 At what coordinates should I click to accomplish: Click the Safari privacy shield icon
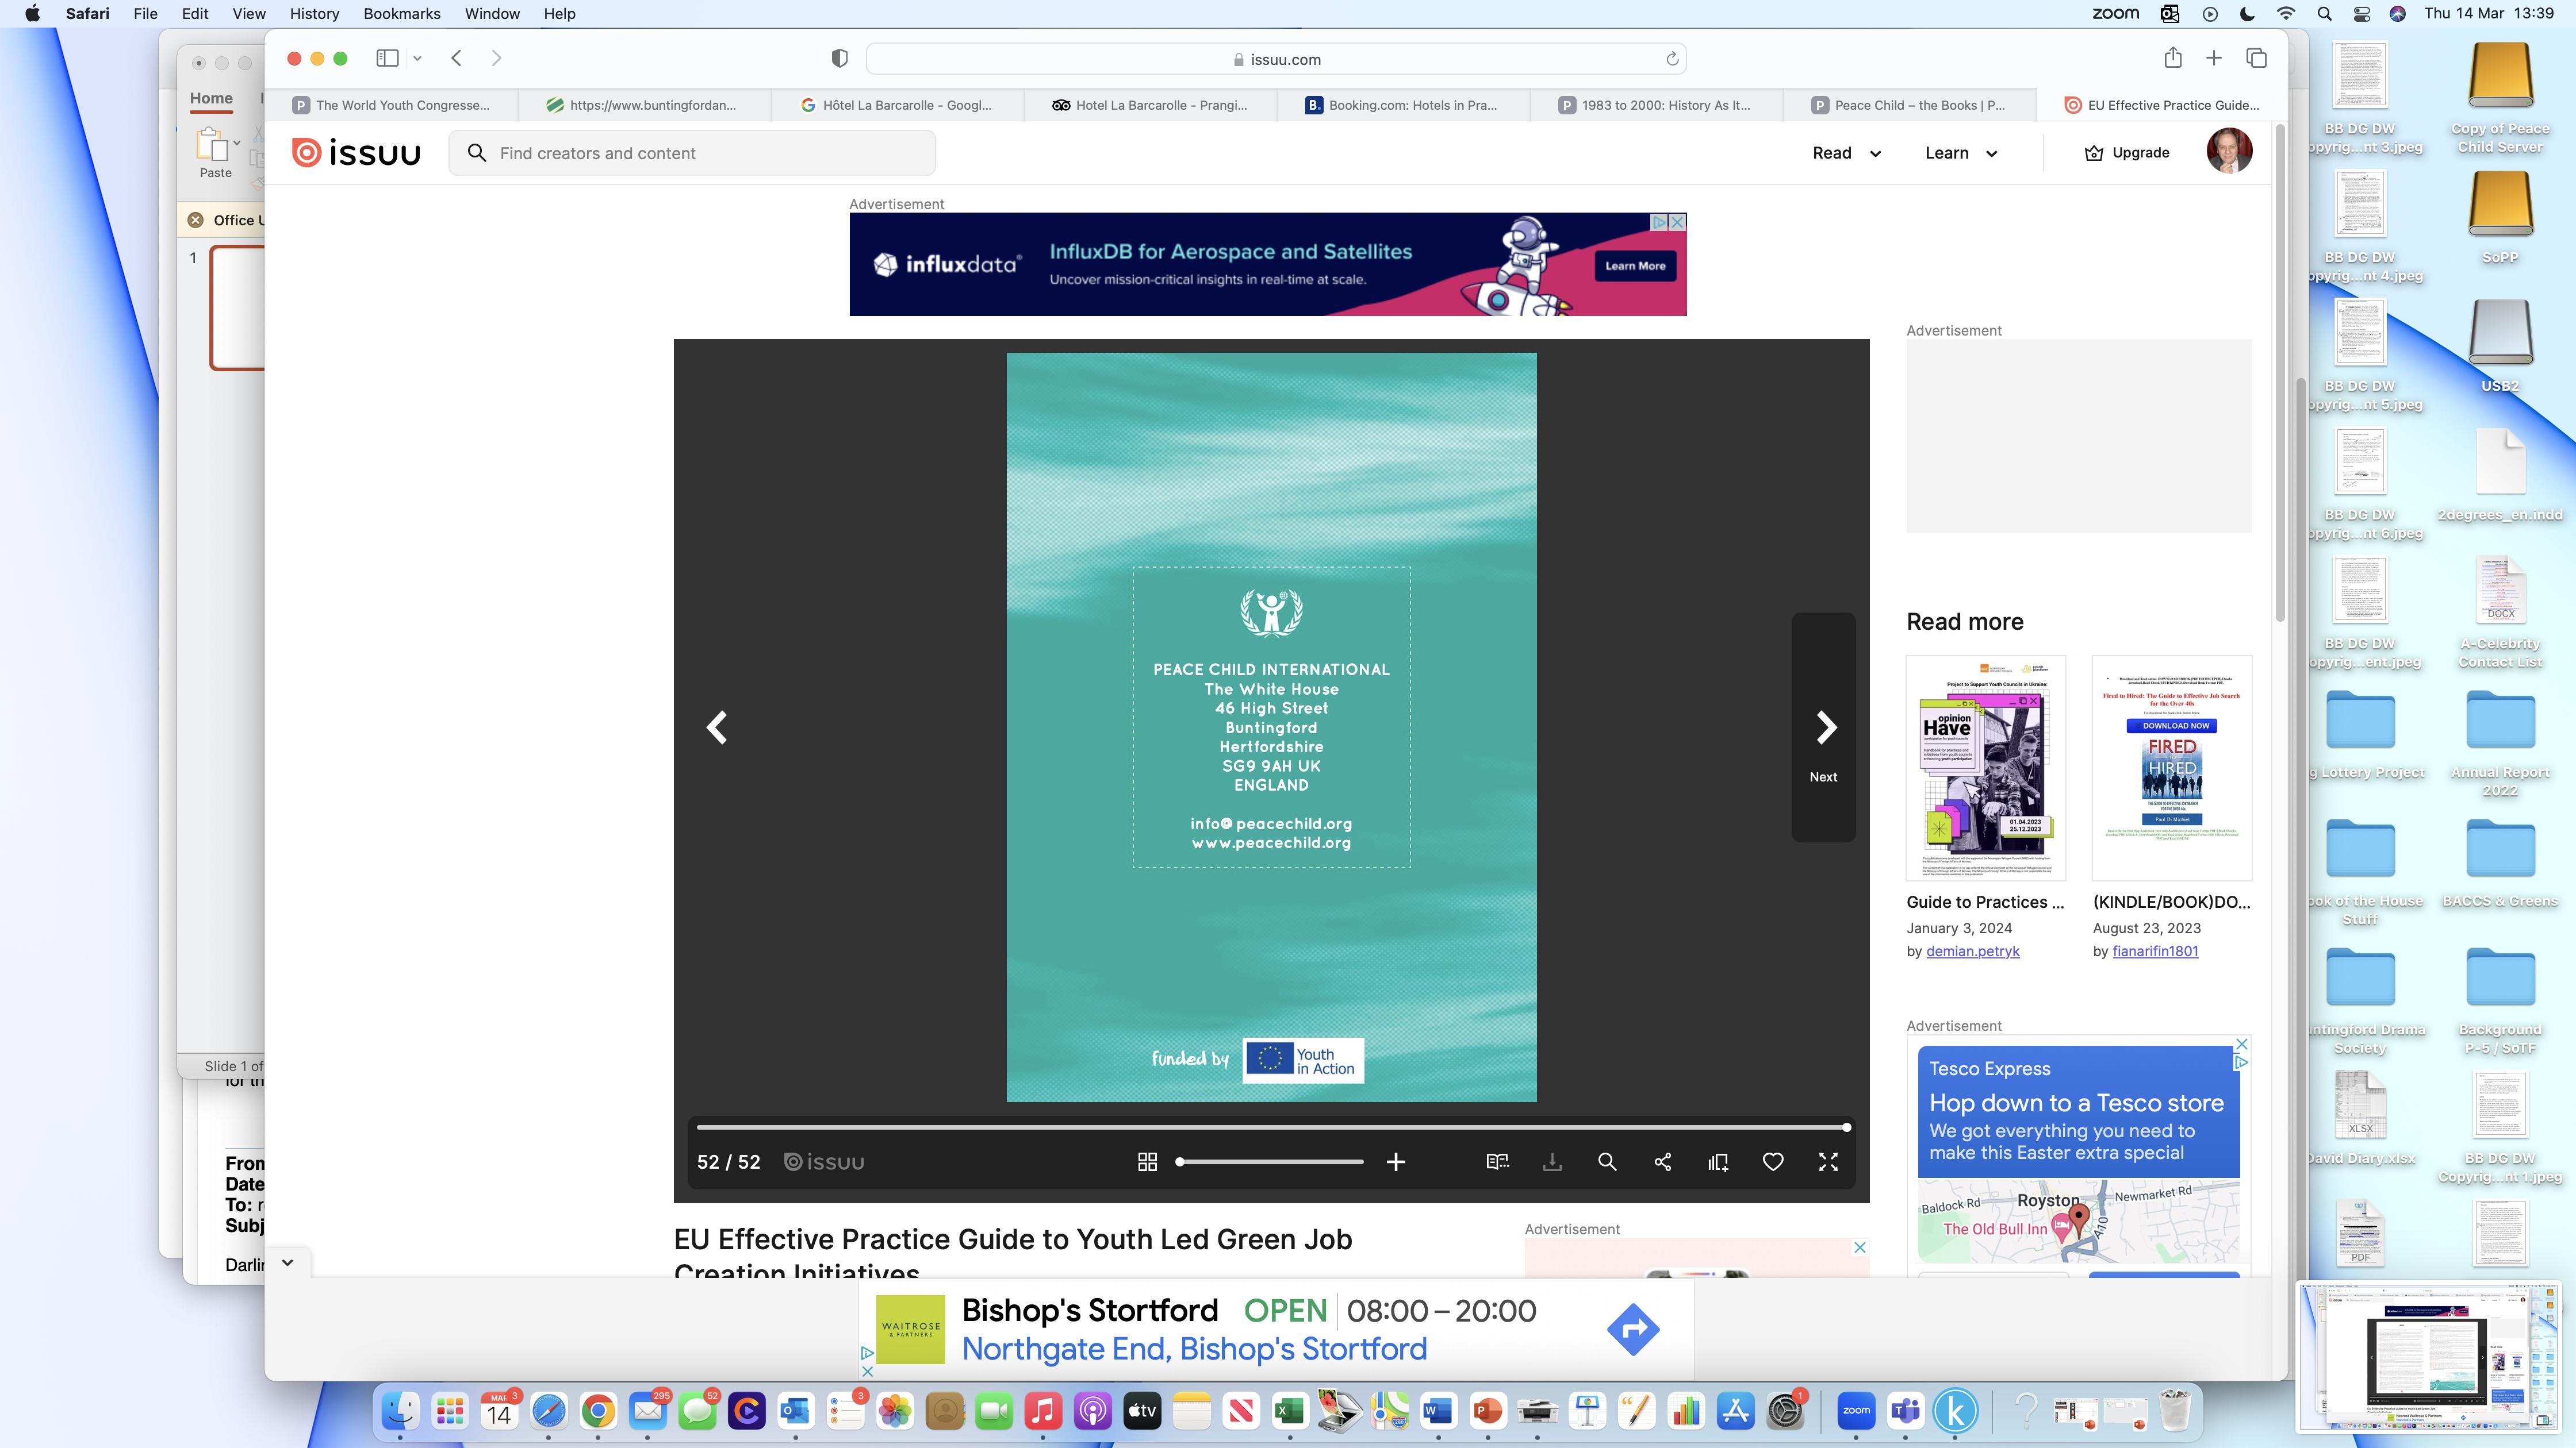(x=839, y=59)
